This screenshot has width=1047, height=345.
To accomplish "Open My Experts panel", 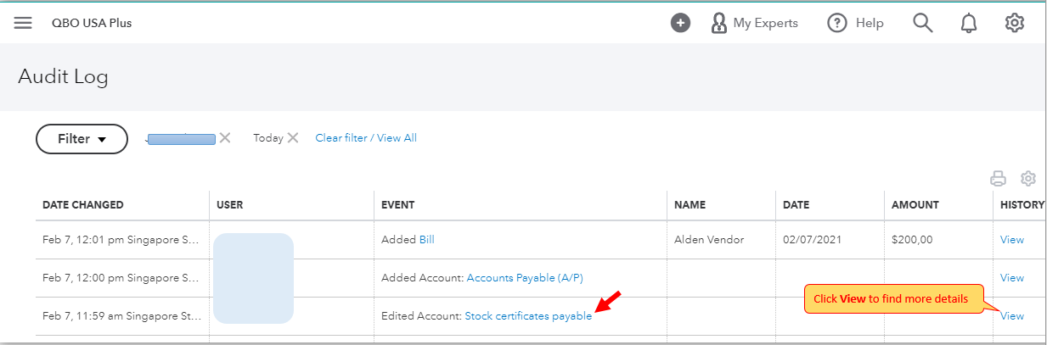I will point(755,23).
